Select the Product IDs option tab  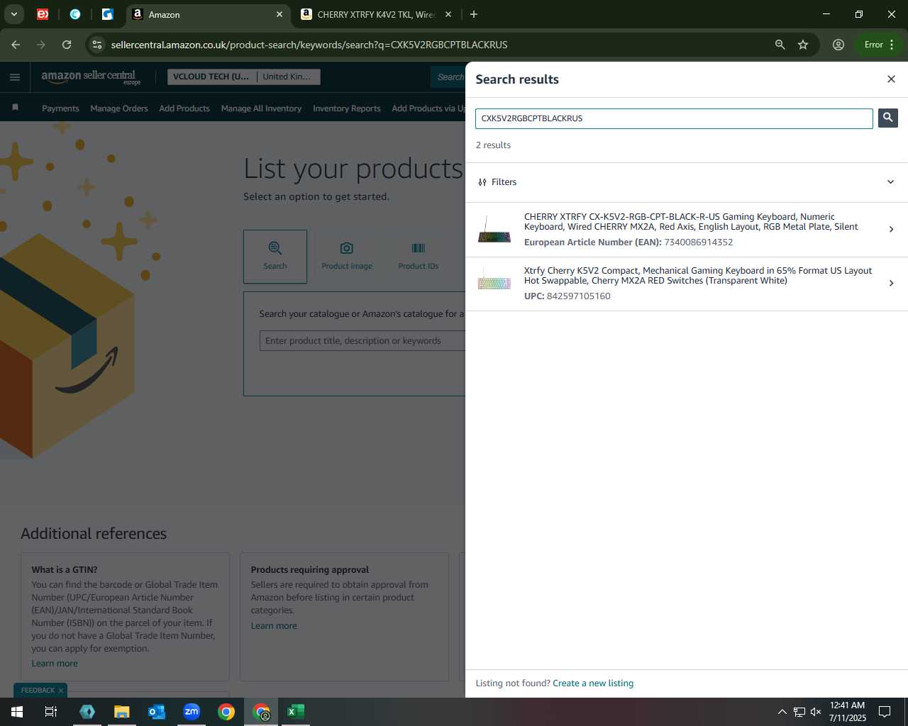tap(419, 257)
